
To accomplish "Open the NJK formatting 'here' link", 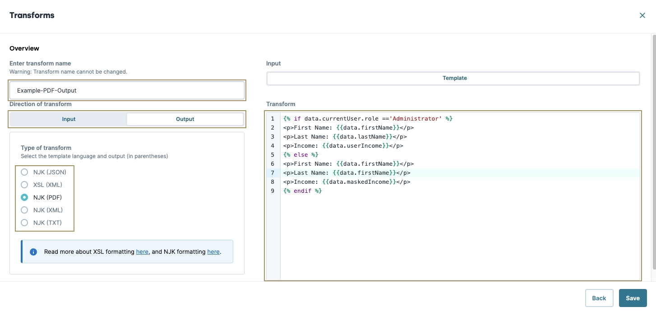I will [x=213, y=252].
